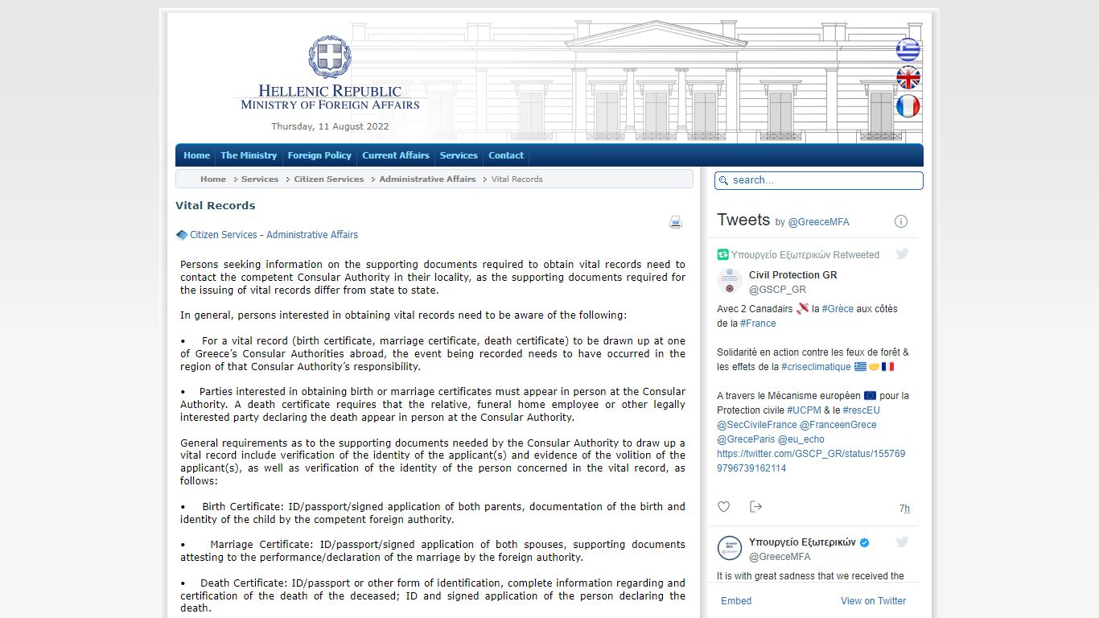
Task: Click Civil Protection GR avatar
Action: (x=730, y=282)
